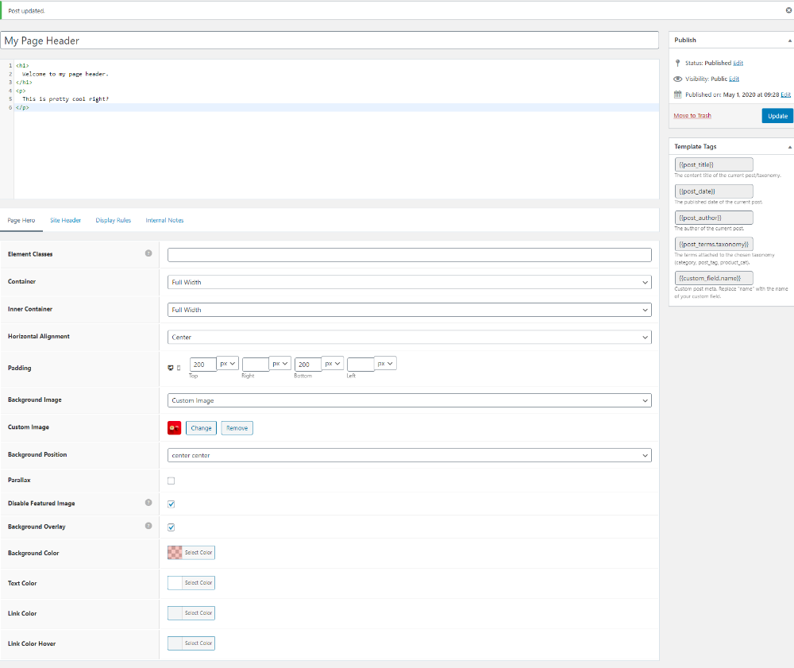Open the Link Color Hover picker

point(191,643)
